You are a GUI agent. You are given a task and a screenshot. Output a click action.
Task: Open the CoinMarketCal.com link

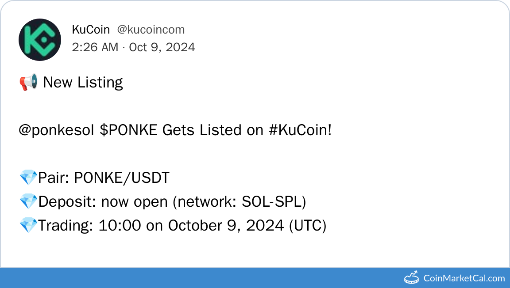point(464,278)
